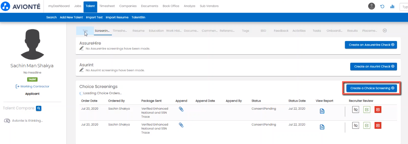Open the user profile avatar menu
This screenshot has width=408, height=144.
(x=372, y=6)
